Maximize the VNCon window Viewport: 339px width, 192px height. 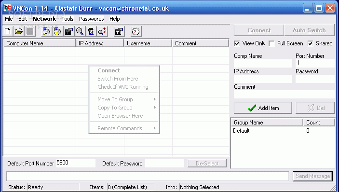(319, 8)
